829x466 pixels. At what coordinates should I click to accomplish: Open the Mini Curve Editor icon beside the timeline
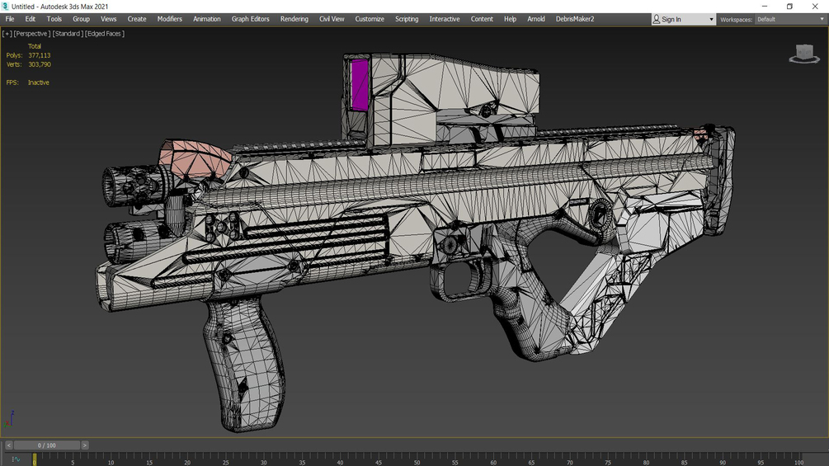click(x=16, y=459)
